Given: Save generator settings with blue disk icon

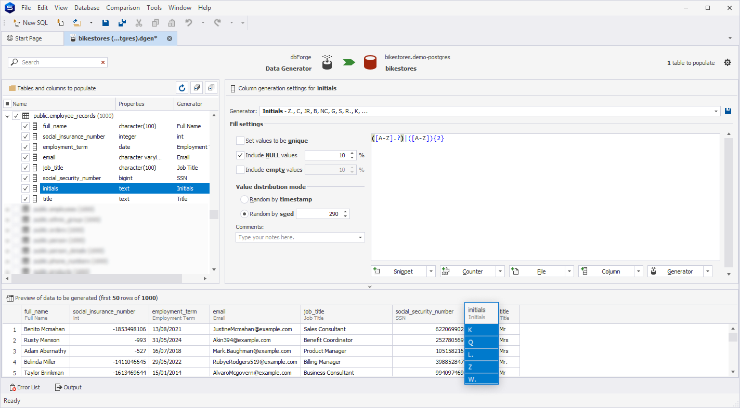Looking at the screenshot, I should [x=729, y=111].
